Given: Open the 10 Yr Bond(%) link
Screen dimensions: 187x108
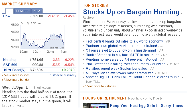Looking at the screenshot, I should point(15,70).
